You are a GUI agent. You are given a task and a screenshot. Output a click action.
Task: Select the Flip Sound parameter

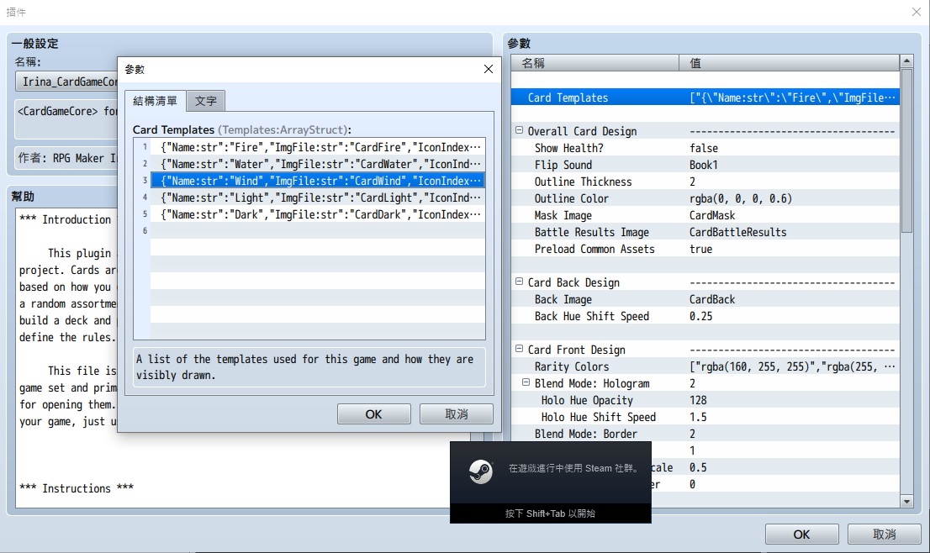click(x=705, y=165)
